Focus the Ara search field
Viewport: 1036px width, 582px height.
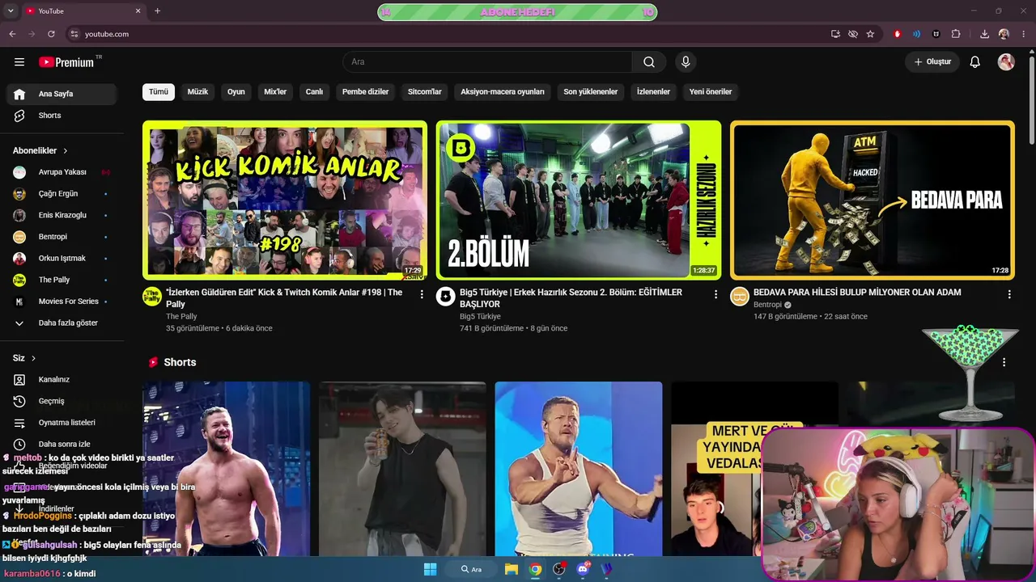(487, 62)
